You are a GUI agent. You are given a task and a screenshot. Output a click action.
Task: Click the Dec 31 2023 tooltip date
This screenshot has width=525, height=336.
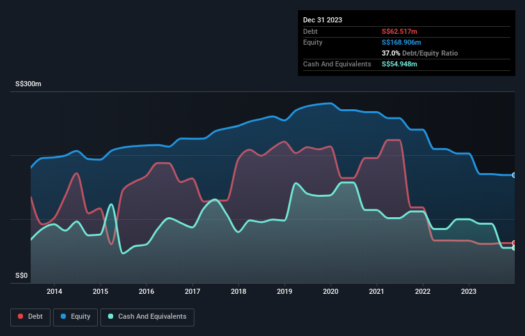tap(322, 20)
